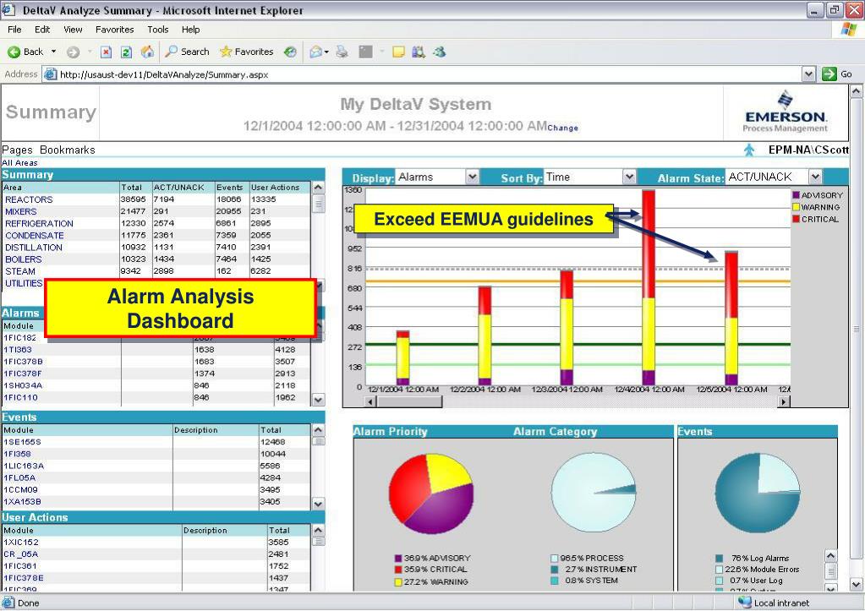Viewport: 865px width, 611px height.
Task: Open the Alarm State ACT/UNACK dropdown
Action: pyautogui.click(x=815, y=177)
